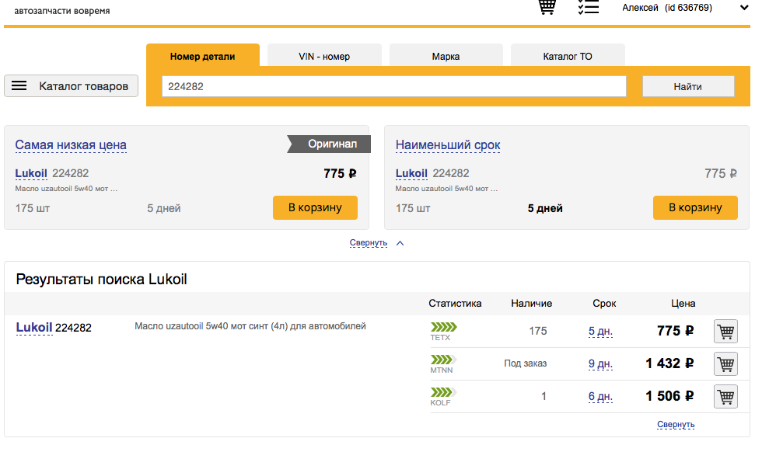
Task: Switch to the Марка tab
Action: pos(446,57)
